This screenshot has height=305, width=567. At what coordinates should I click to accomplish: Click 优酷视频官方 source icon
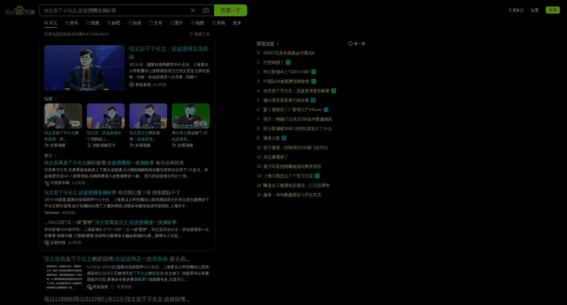point(89,145)
